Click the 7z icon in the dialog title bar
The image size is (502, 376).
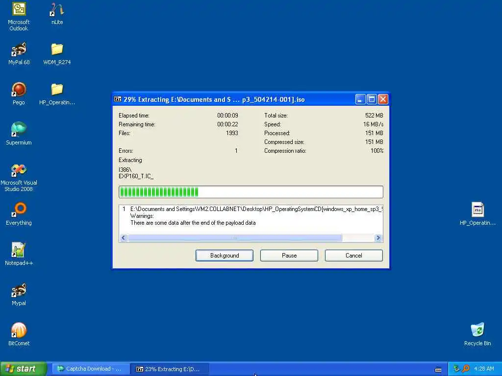coord(118,99)
